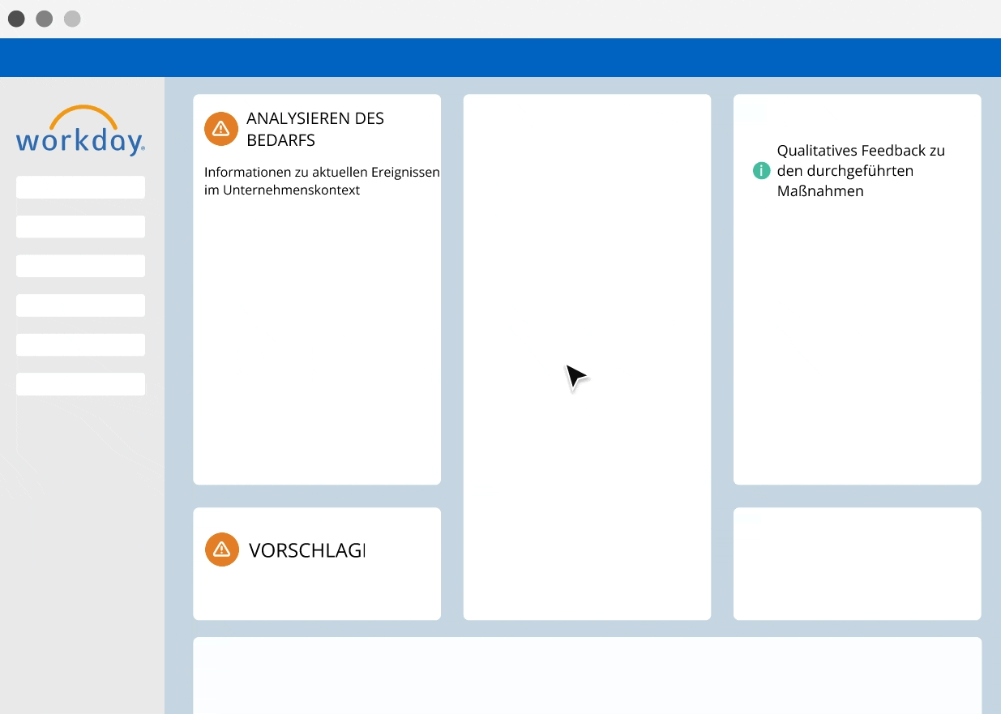Click the VORSCHLAG heading text
This screenshot has width=1001, height=714.
(x=307, y=550)
